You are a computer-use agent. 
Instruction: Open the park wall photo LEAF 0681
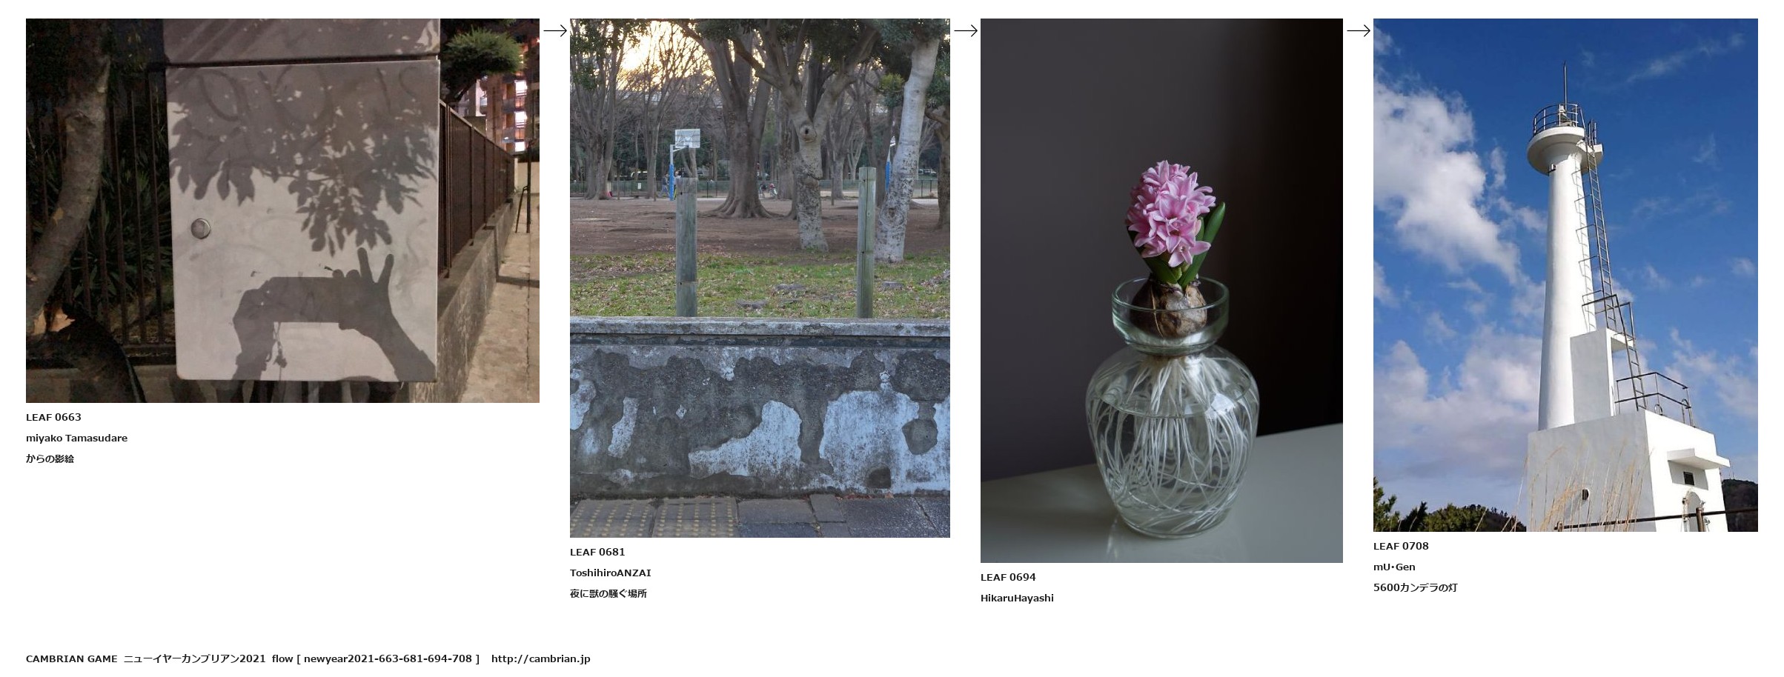760,278
